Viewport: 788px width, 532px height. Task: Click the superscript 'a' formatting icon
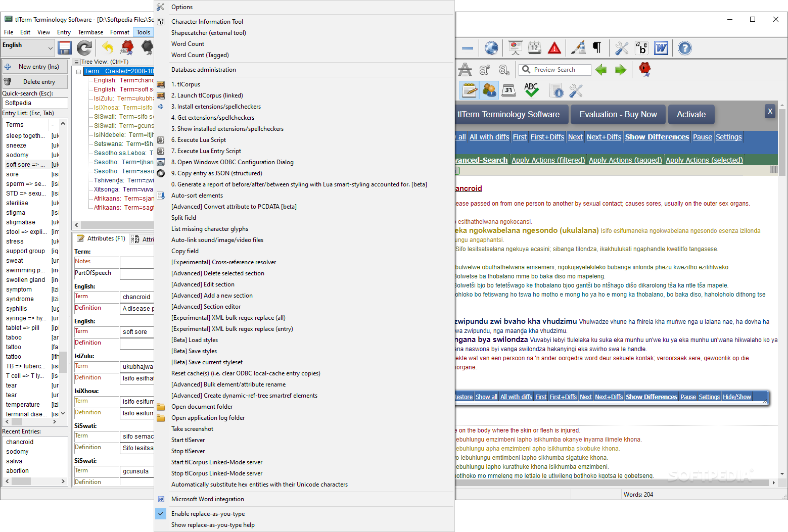point(484,70)
